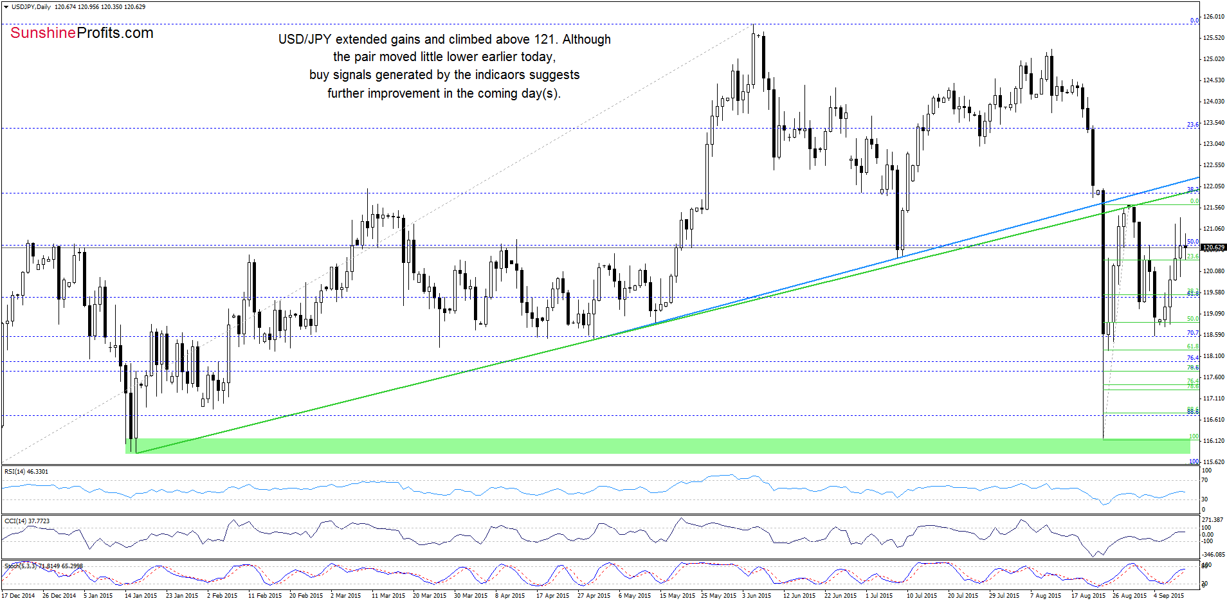The image size is (1227, 601).
Task: Click the 124.530 price axis label
Action: click(x=1213, y=80)
